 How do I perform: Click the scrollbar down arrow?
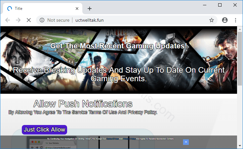click(240, 146)
